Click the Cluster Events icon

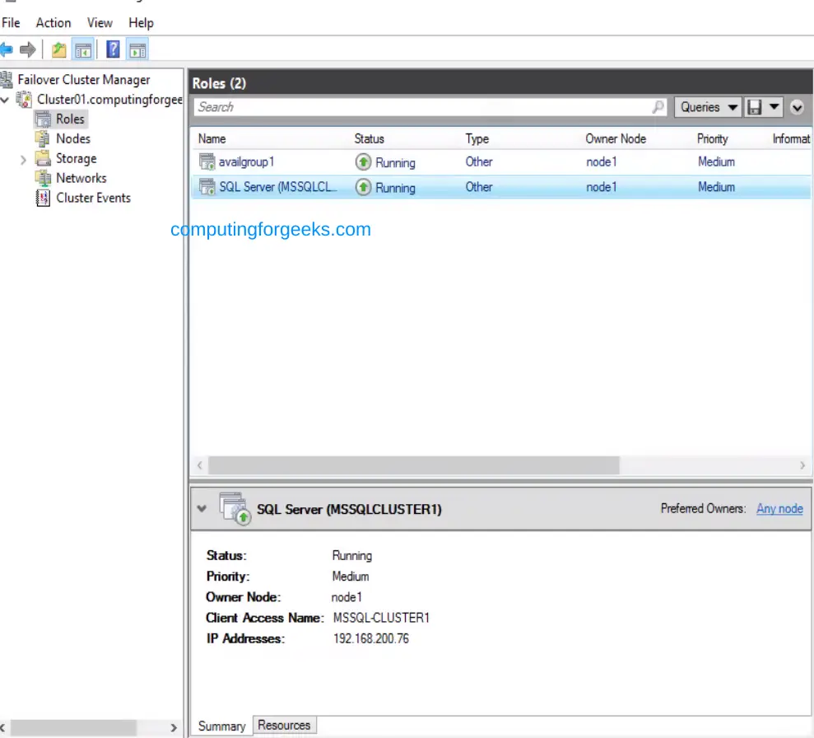[43, 198]
